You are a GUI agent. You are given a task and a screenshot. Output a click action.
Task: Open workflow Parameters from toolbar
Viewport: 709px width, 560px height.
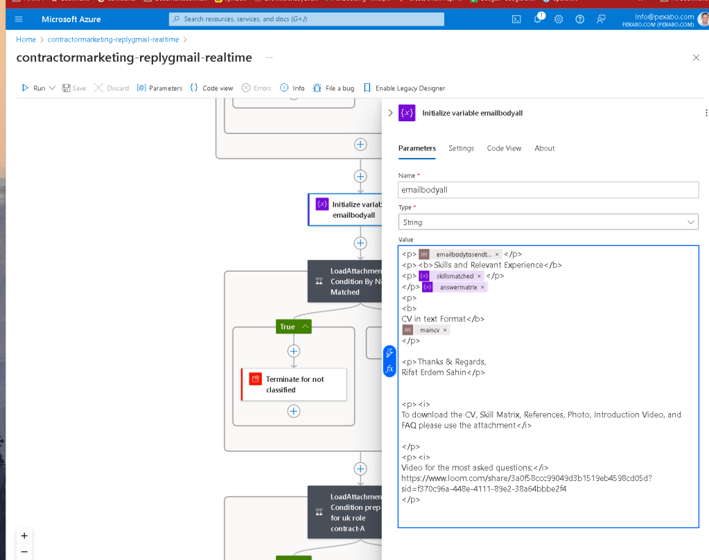tap(159, 88)
